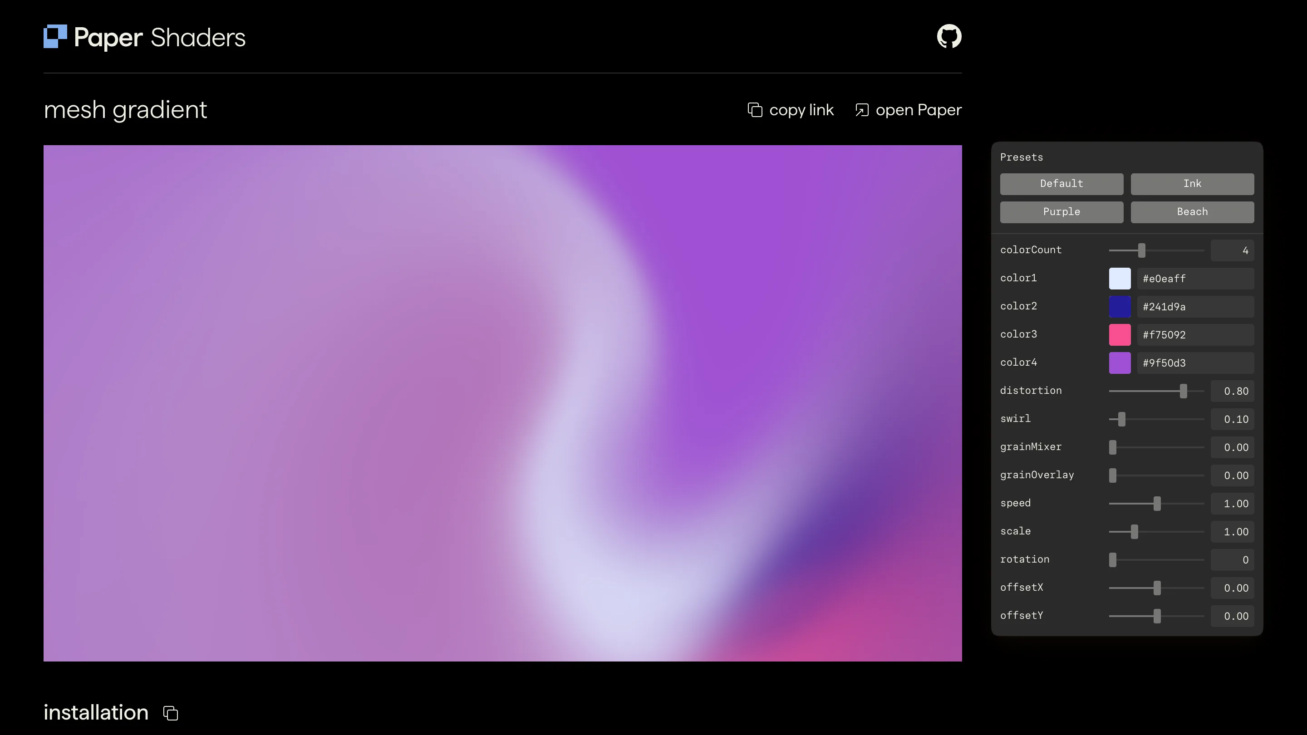The width and height of the screenshot is (1307, 735).
Task: Apply the Purple preset
Action: coord(1061,212)
